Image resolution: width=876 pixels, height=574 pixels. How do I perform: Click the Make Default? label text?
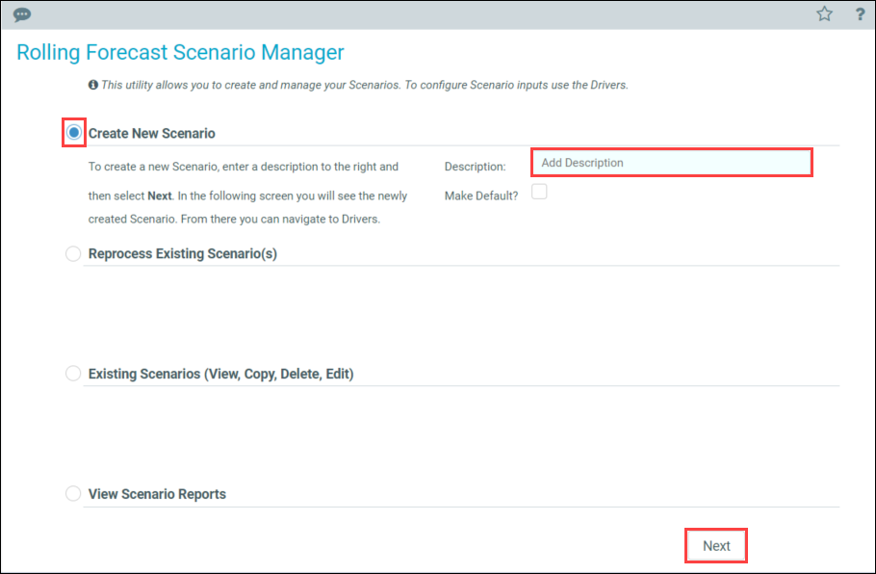pyautogui.click(x=481, y=196)
